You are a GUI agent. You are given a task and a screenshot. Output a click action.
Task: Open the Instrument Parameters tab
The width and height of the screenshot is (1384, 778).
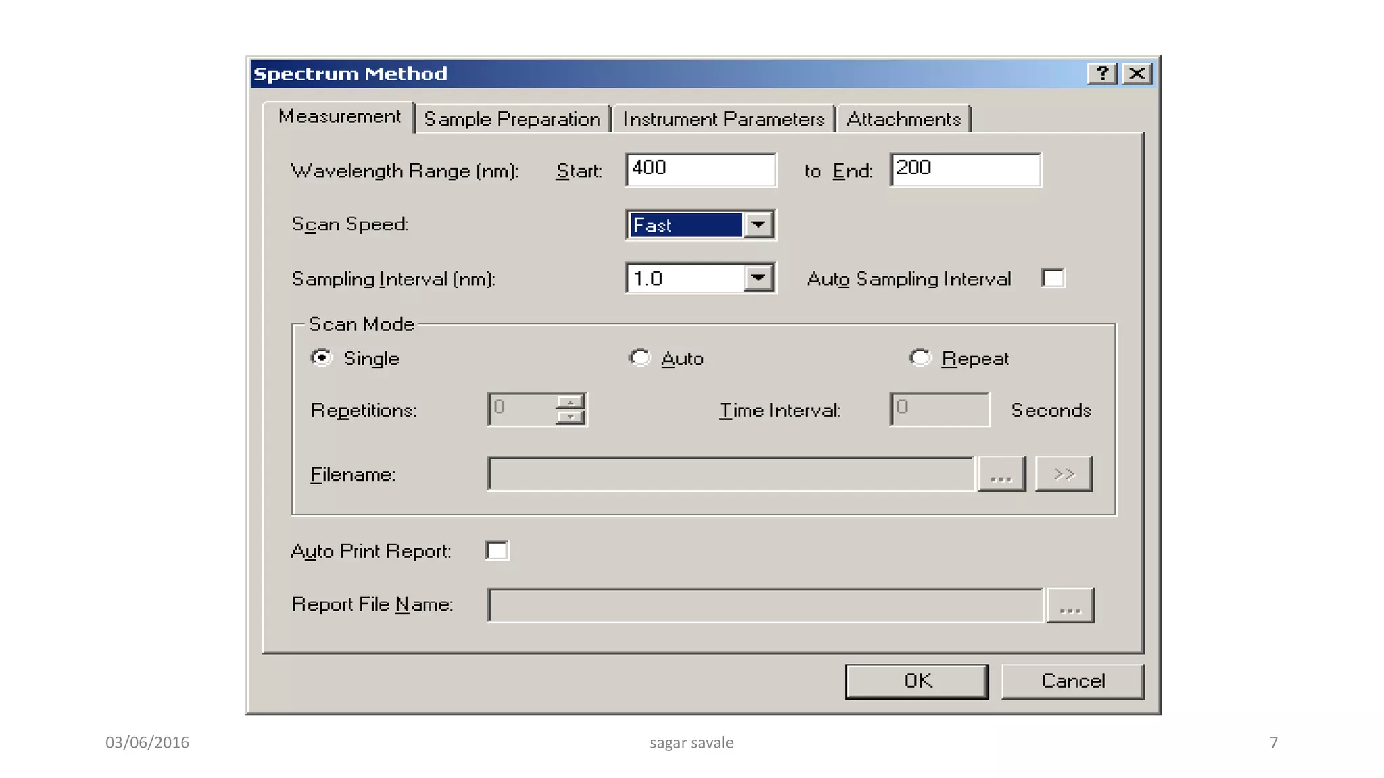click(724, 120)
